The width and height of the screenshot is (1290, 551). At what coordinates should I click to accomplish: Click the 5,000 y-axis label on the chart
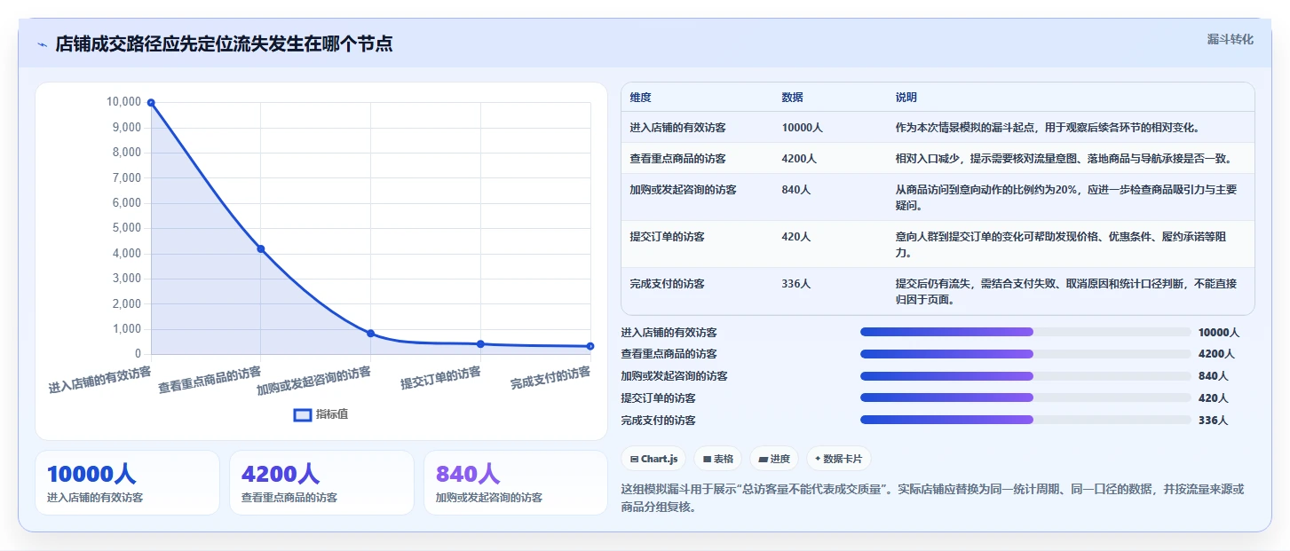pyautogui.click(x=126, y=228)
